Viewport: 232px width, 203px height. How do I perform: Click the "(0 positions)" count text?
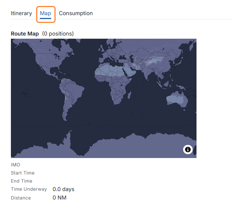pos(58,34)
